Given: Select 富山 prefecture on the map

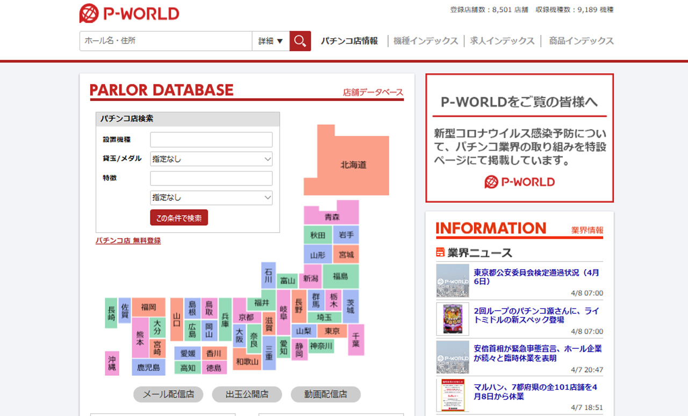Looking at the screenshot, I should (288, 281).
